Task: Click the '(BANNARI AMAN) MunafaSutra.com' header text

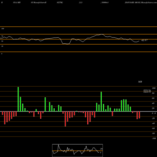Action: [141, 3]
